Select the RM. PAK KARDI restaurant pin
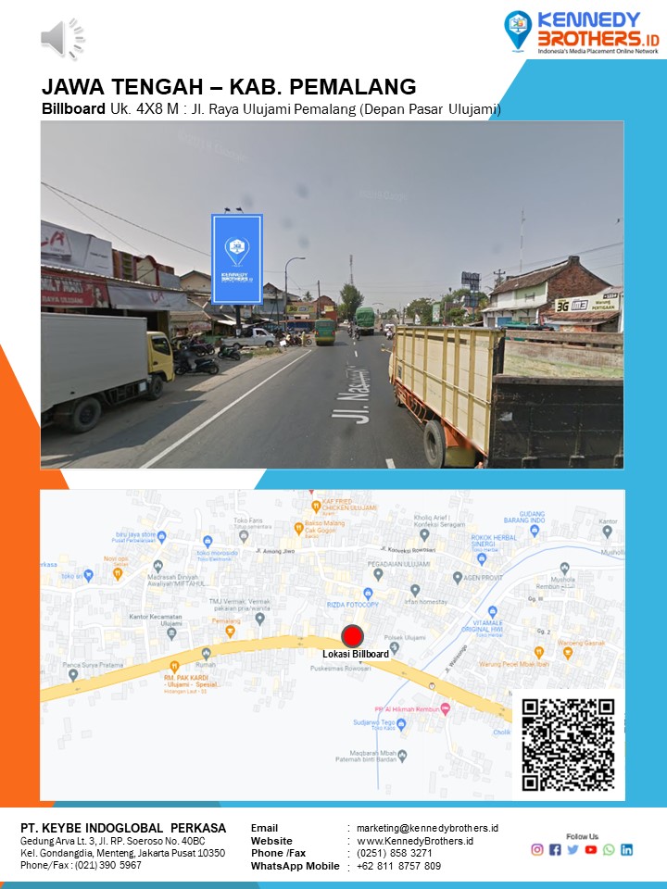This screenshot has width=667, height=889. [x=175, y=667]
